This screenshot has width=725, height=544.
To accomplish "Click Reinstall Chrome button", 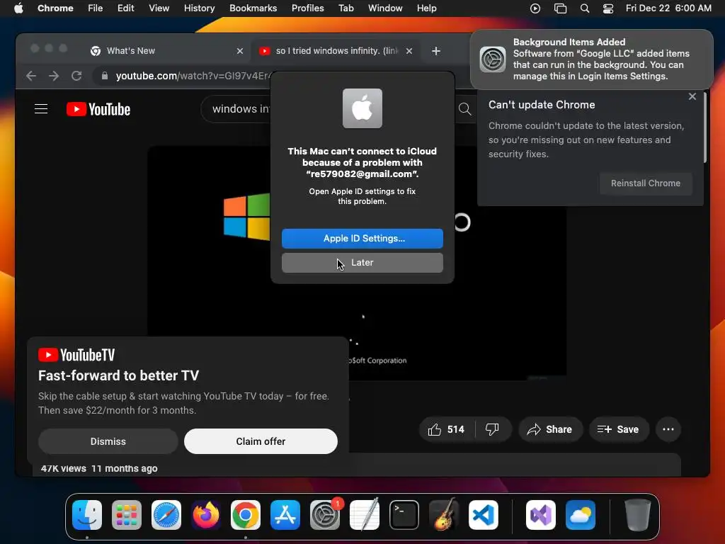I will (646, 183).
